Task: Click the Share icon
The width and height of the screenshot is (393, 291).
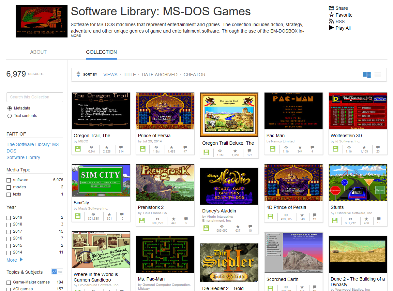Action: point(331,8)
